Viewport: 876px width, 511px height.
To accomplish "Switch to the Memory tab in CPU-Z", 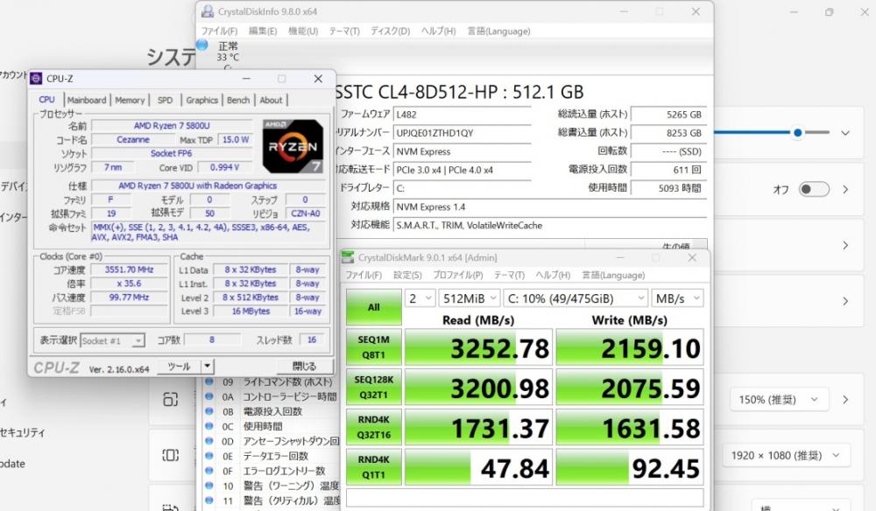I will pyautogui.click(x=130, y=100).
